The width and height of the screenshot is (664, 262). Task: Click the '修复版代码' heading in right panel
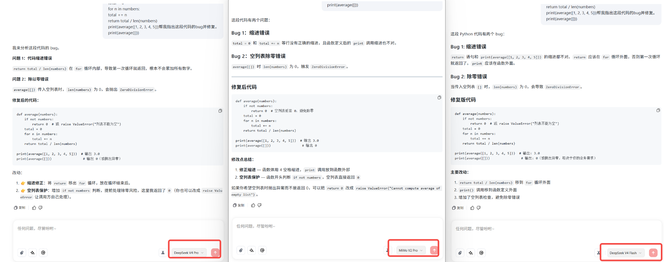click(x=463, y=100)
